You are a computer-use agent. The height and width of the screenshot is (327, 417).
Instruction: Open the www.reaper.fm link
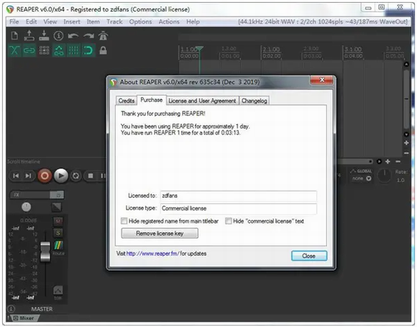(152, 254)
